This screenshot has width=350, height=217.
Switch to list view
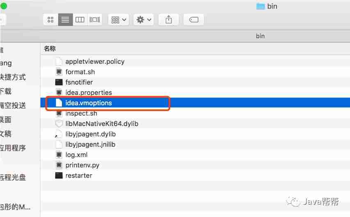pos(65,20)
